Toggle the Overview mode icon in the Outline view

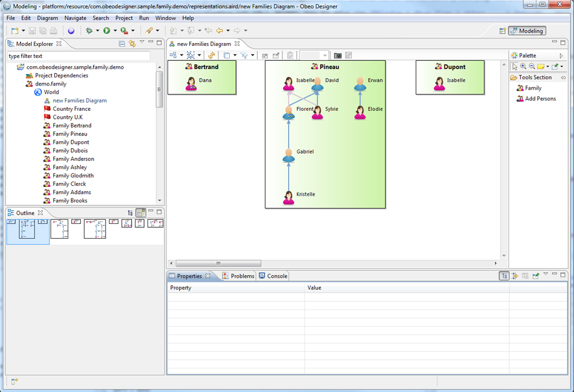pos(141,212)
